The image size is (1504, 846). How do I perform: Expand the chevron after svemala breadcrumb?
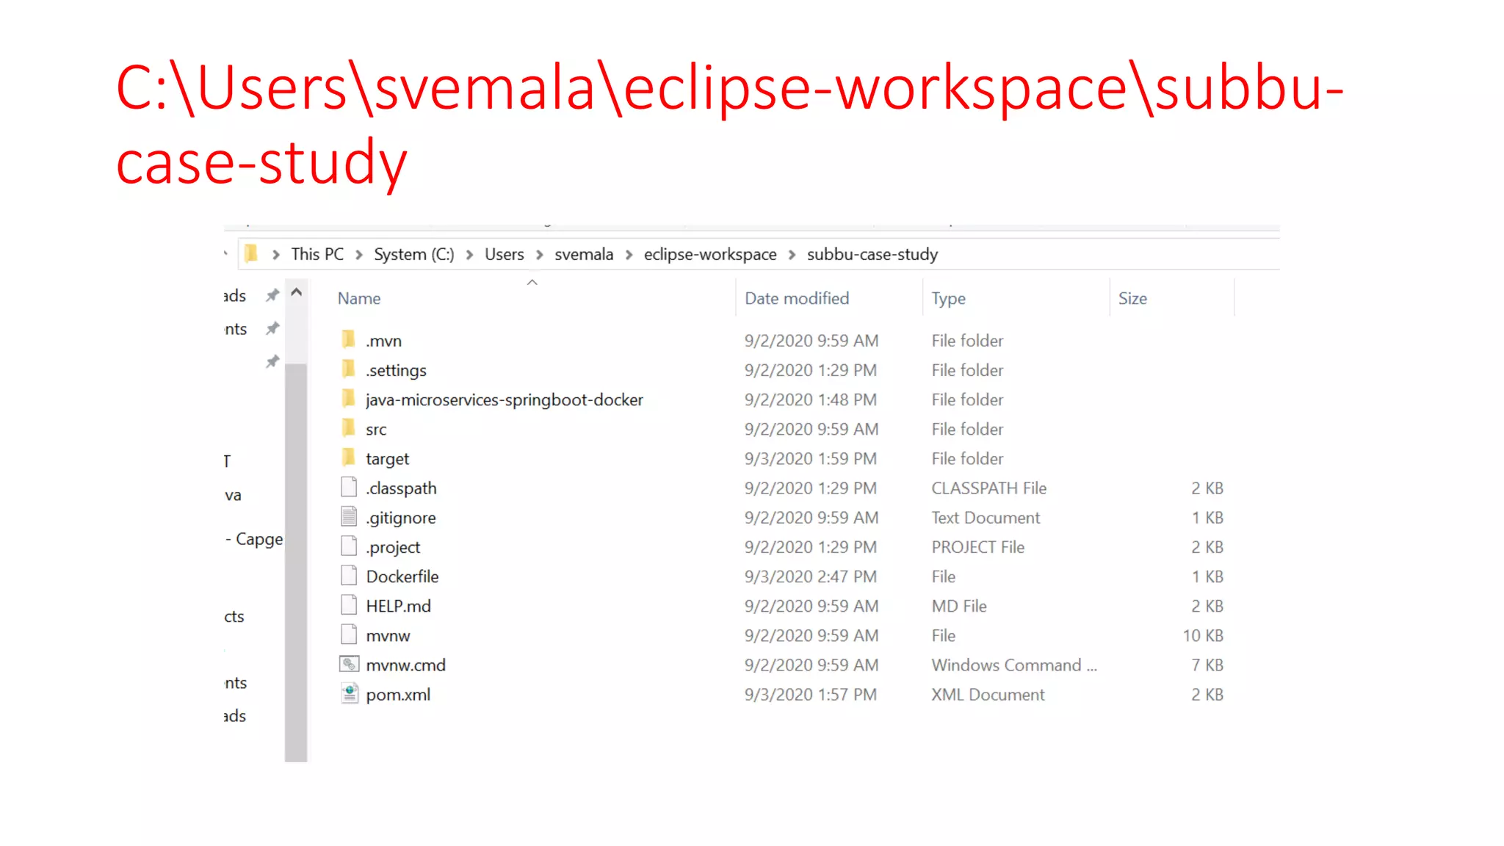(629, 254)
